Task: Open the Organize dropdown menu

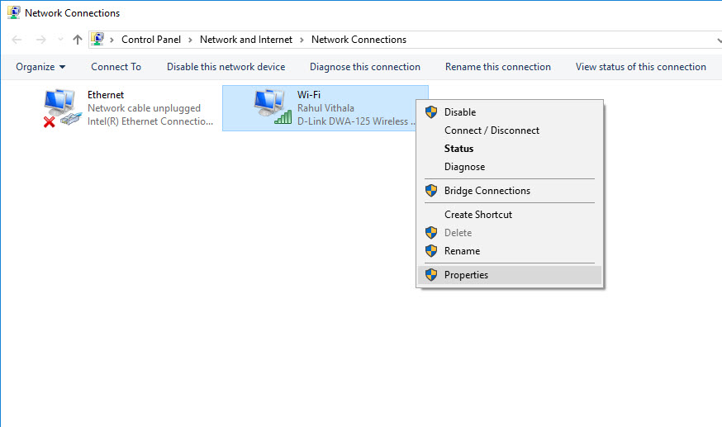Action: point(40,67)
